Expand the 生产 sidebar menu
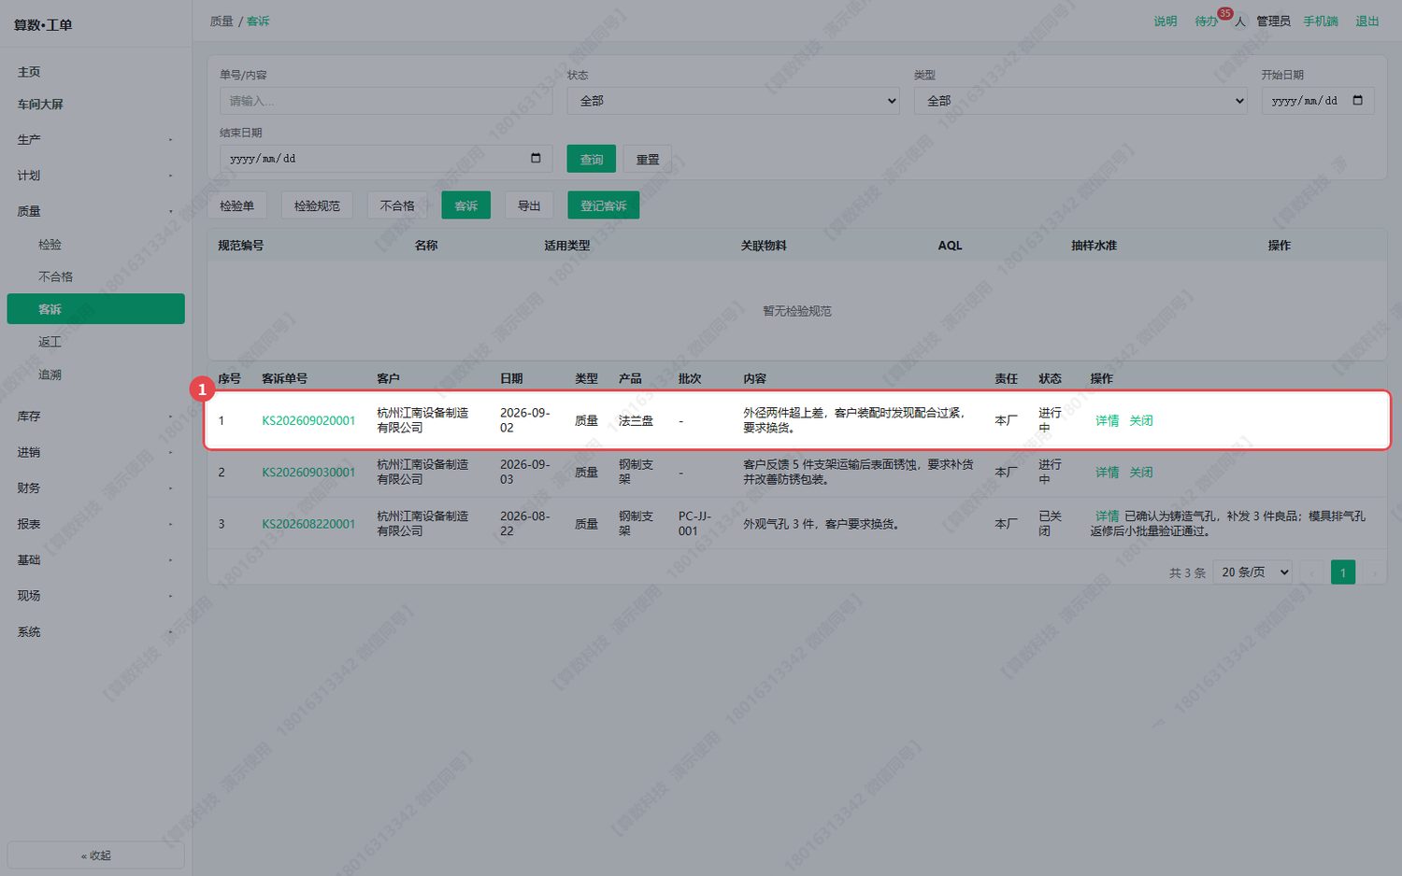1402x876 pixels. [95, 140]
